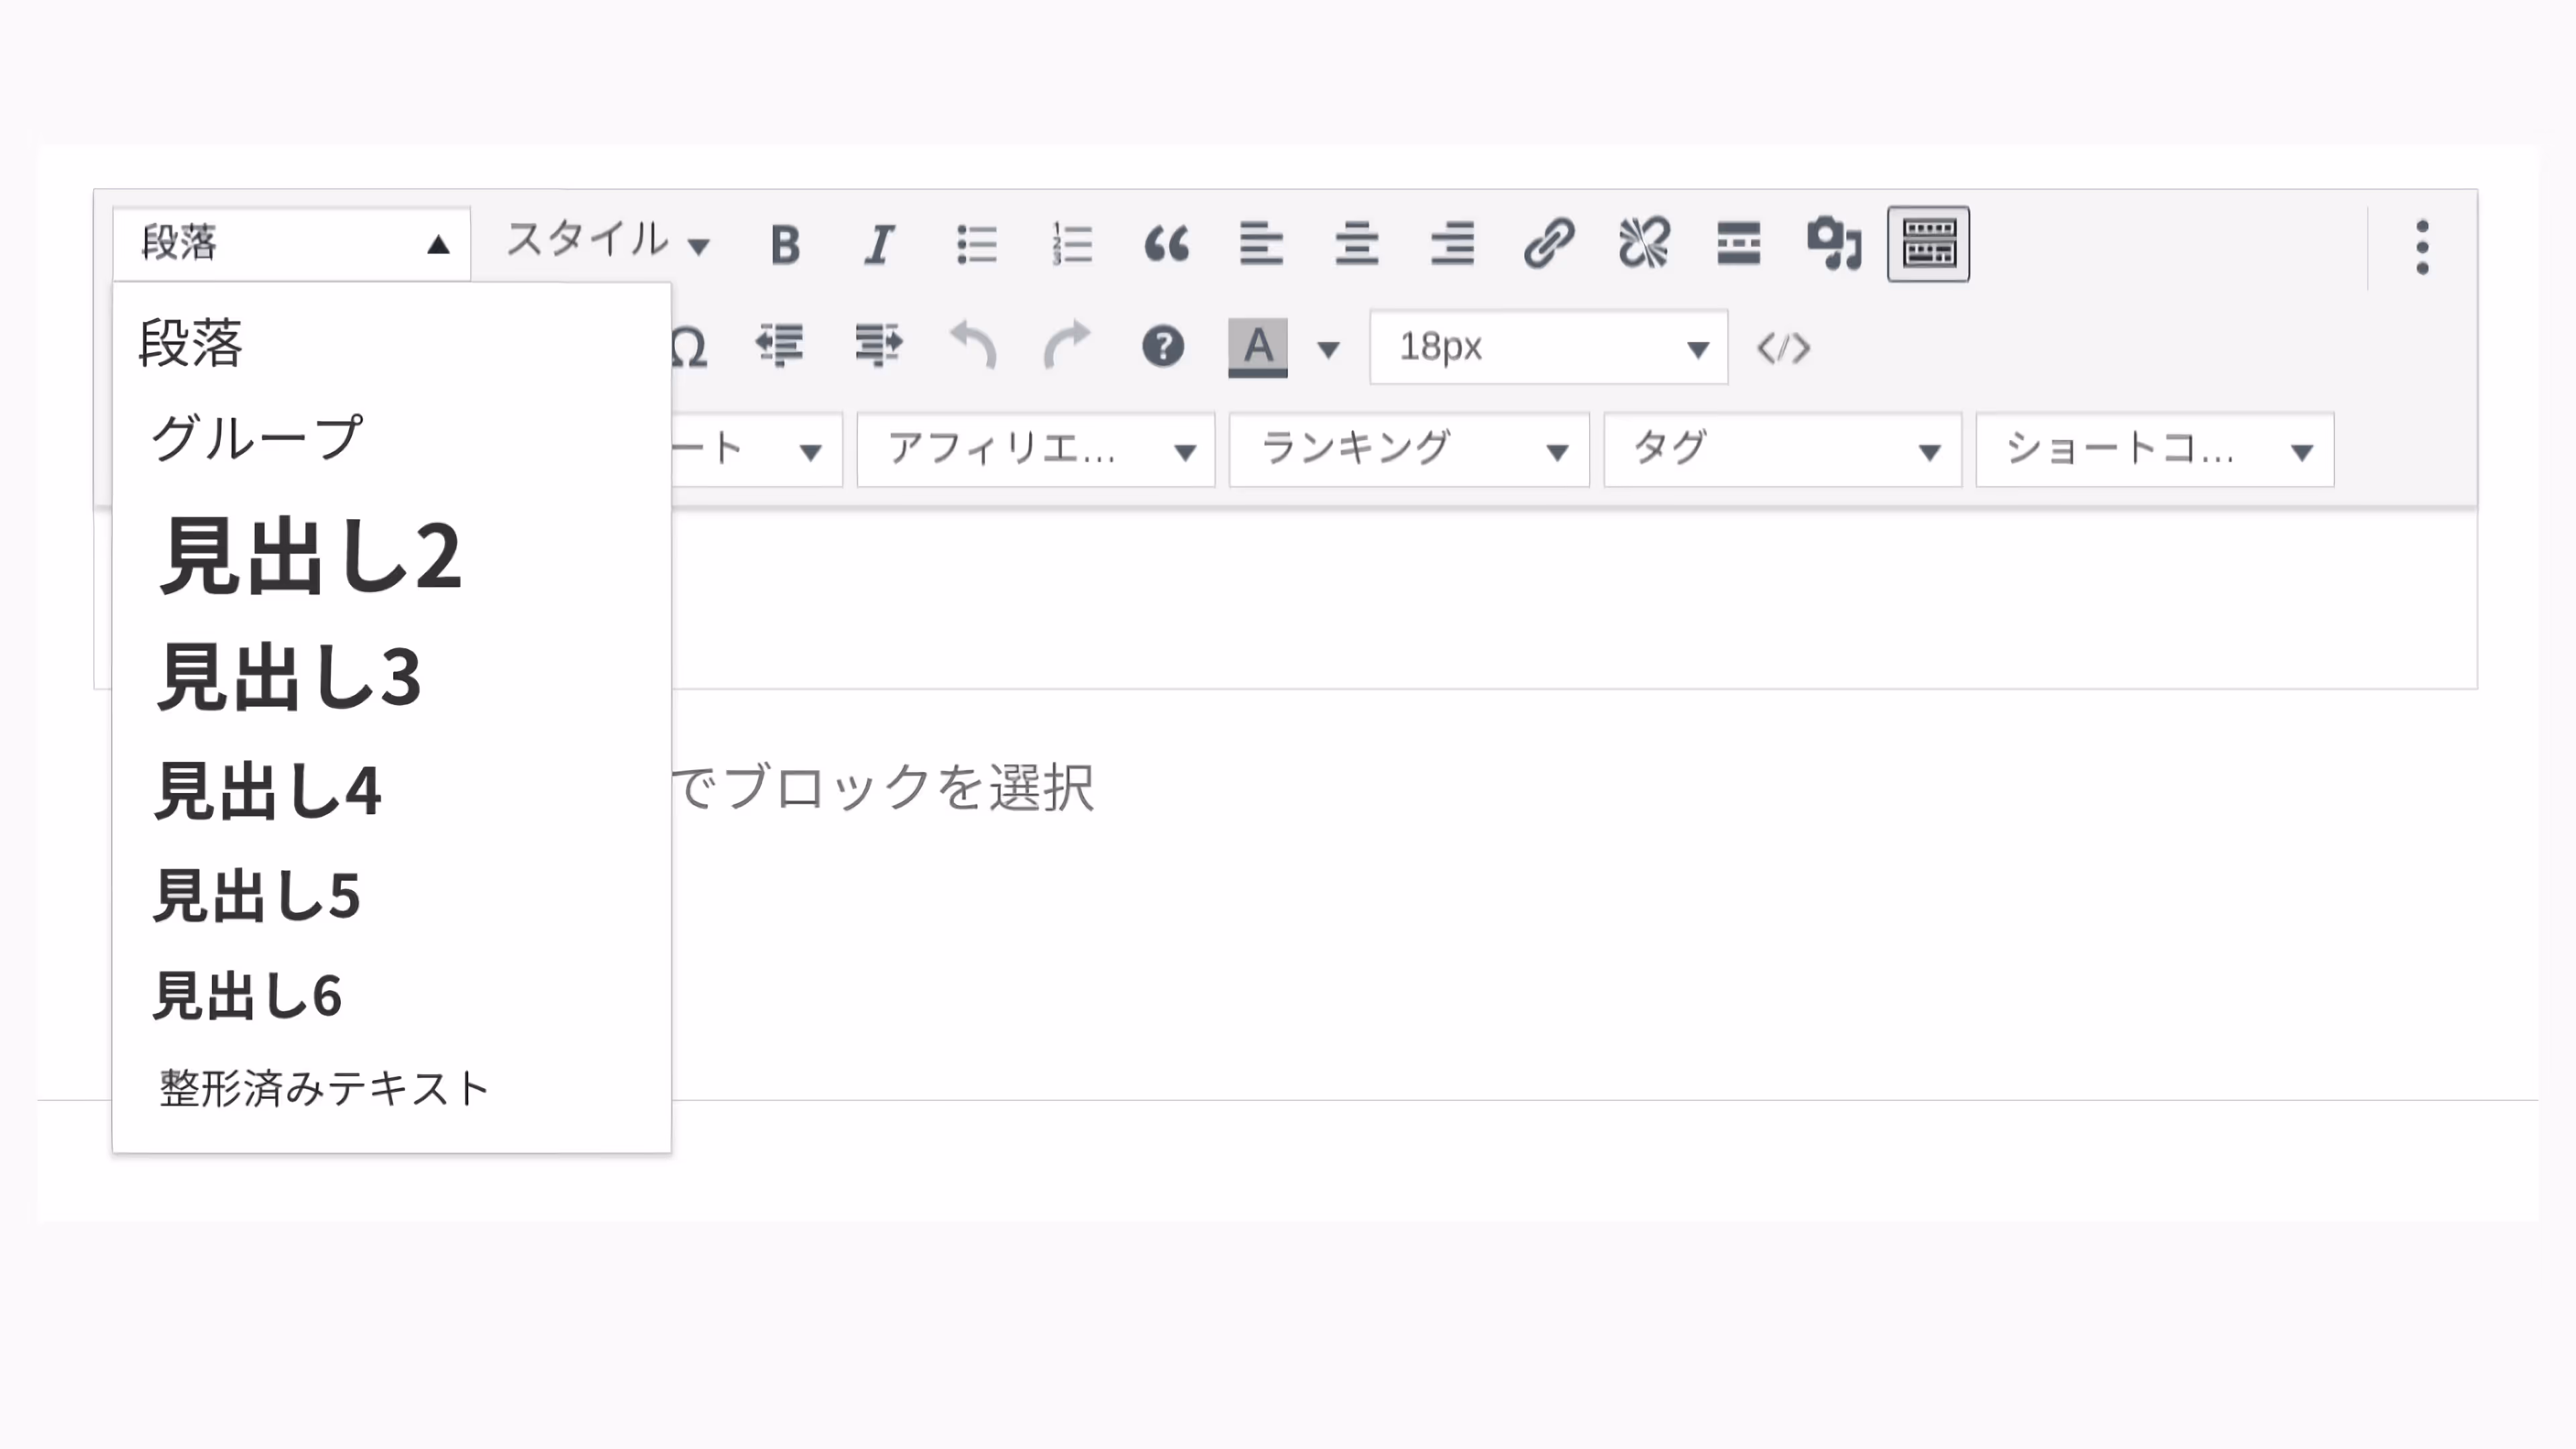The width and height of the screenshot is (2576, 1449).
Task: Select the Group format option
Action: pyautogui.click(x=256, y=438)
